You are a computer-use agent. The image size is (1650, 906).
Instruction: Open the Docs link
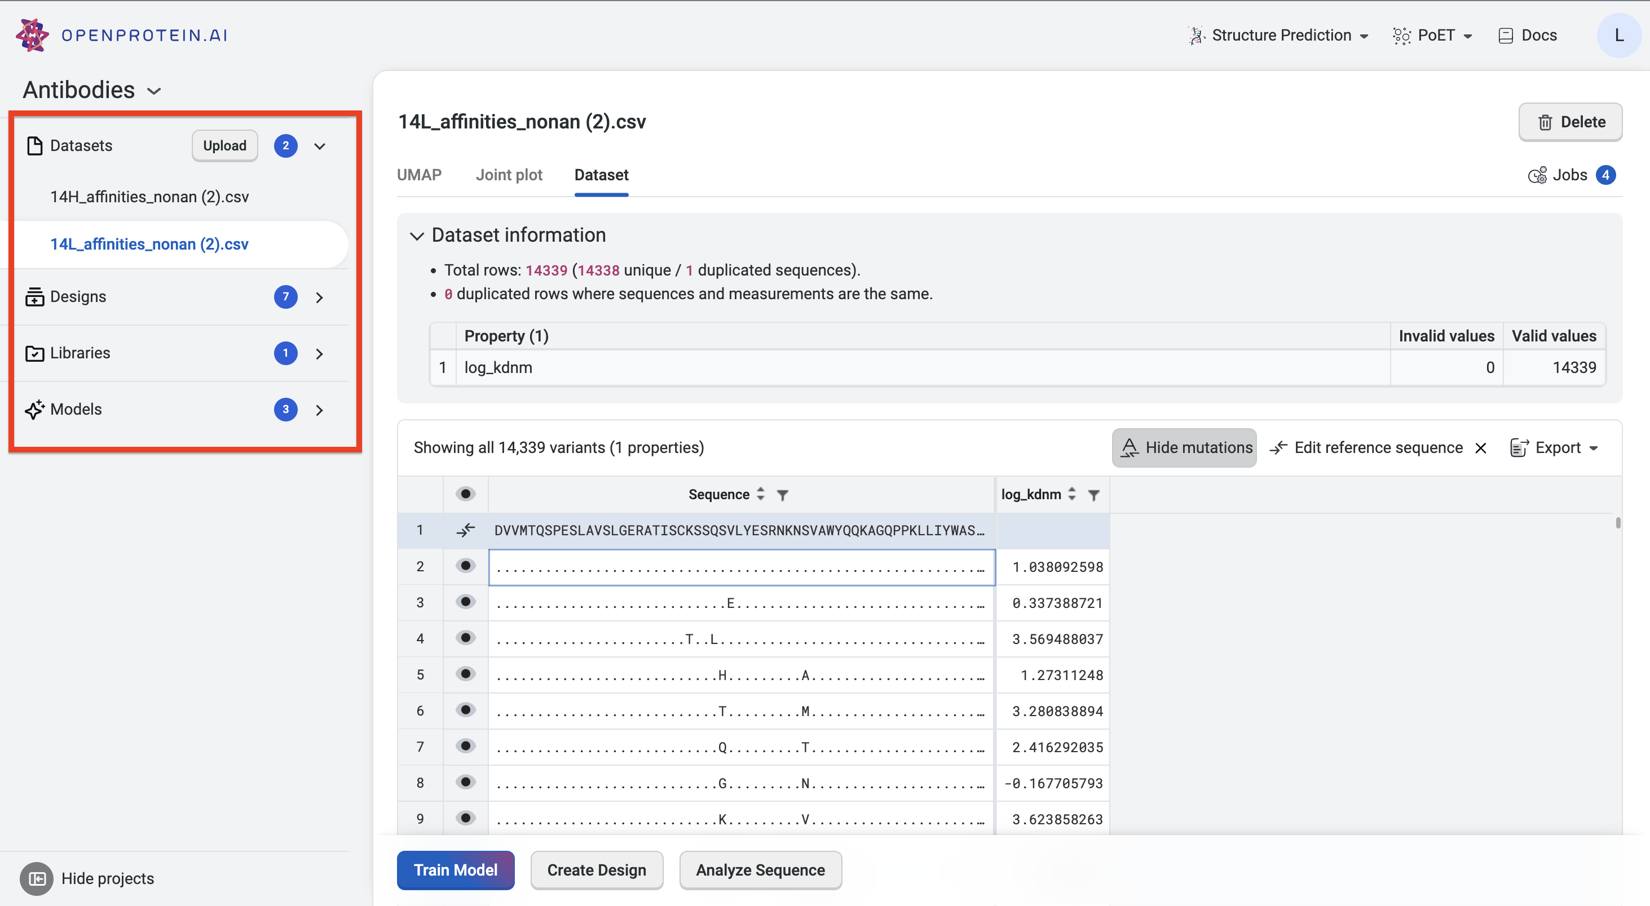[x=1528, y=35]
